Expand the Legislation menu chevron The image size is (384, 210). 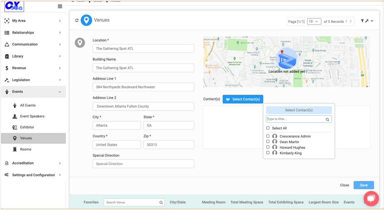point(60,80)
